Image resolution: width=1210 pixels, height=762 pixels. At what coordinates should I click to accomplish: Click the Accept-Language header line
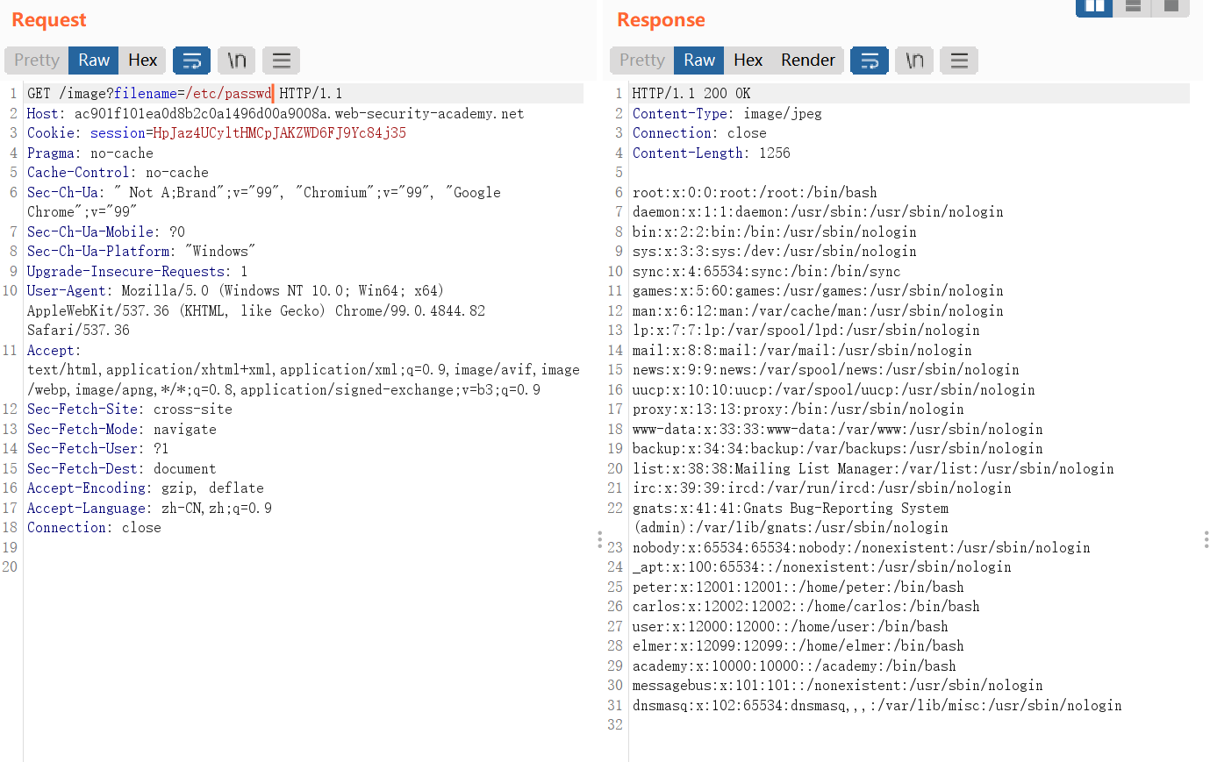pyautogui.click(x=149, y=508)
